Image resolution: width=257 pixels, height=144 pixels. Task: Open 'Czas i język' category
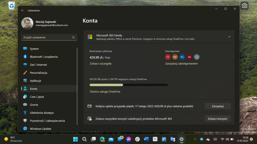tap(49, 97)
